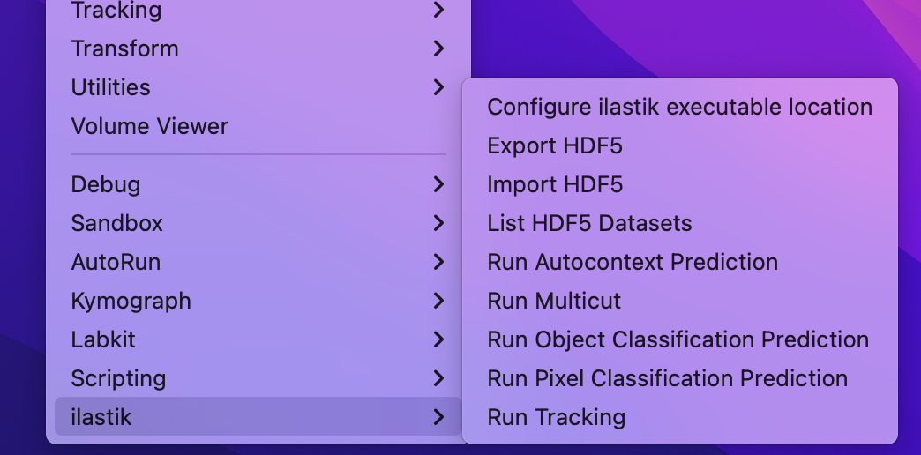The height and width of the screenshot is (455, 921).
Task: Open the Debug submenu
Action: (x=258, y=184)
